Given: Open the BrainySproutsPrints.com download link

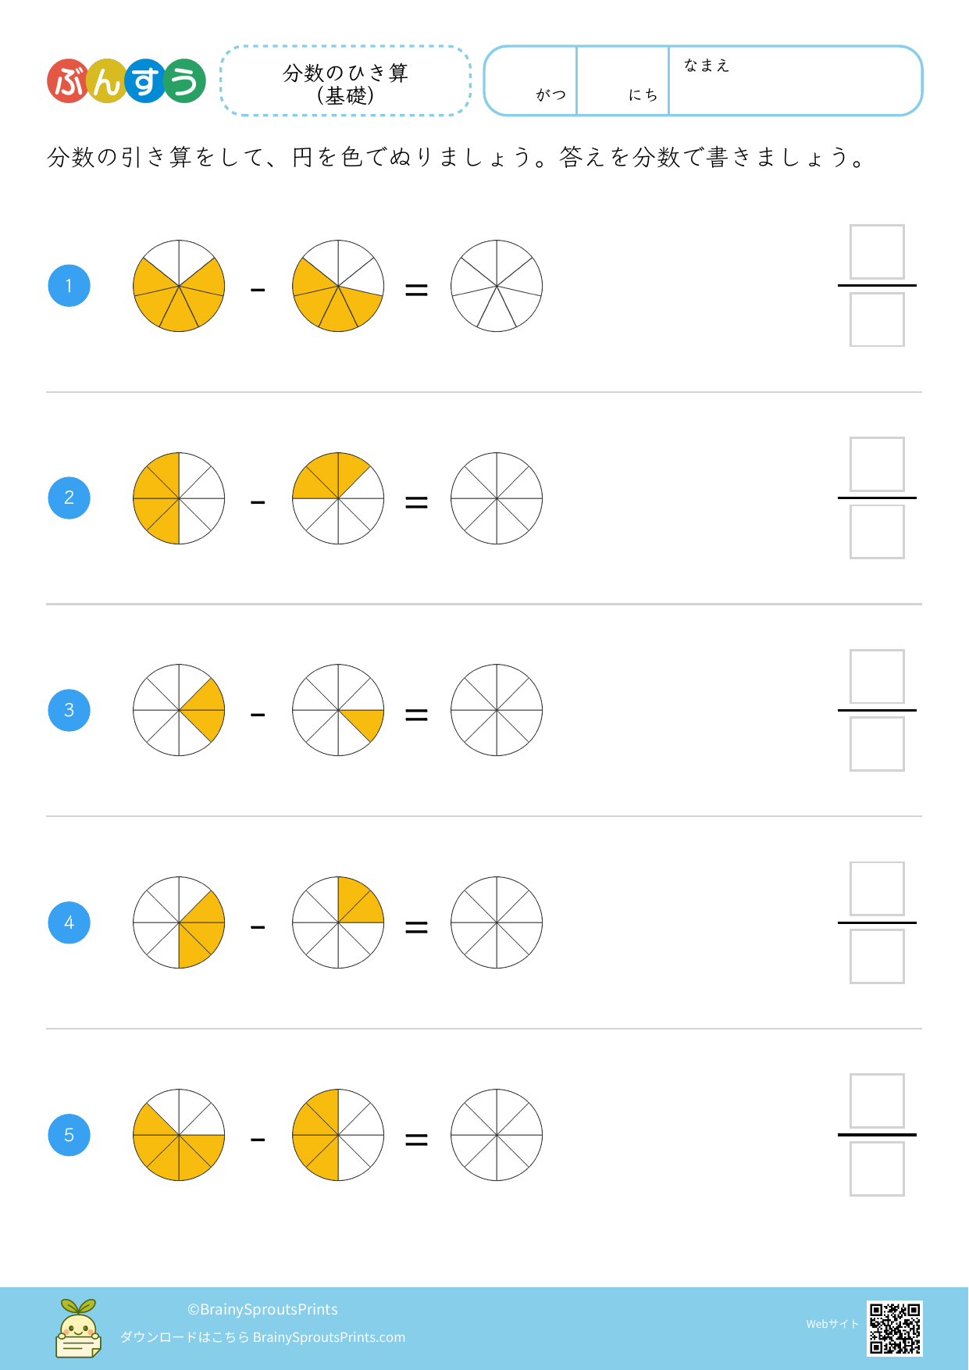Looking at the screenshot, I should click(329, 1337).
